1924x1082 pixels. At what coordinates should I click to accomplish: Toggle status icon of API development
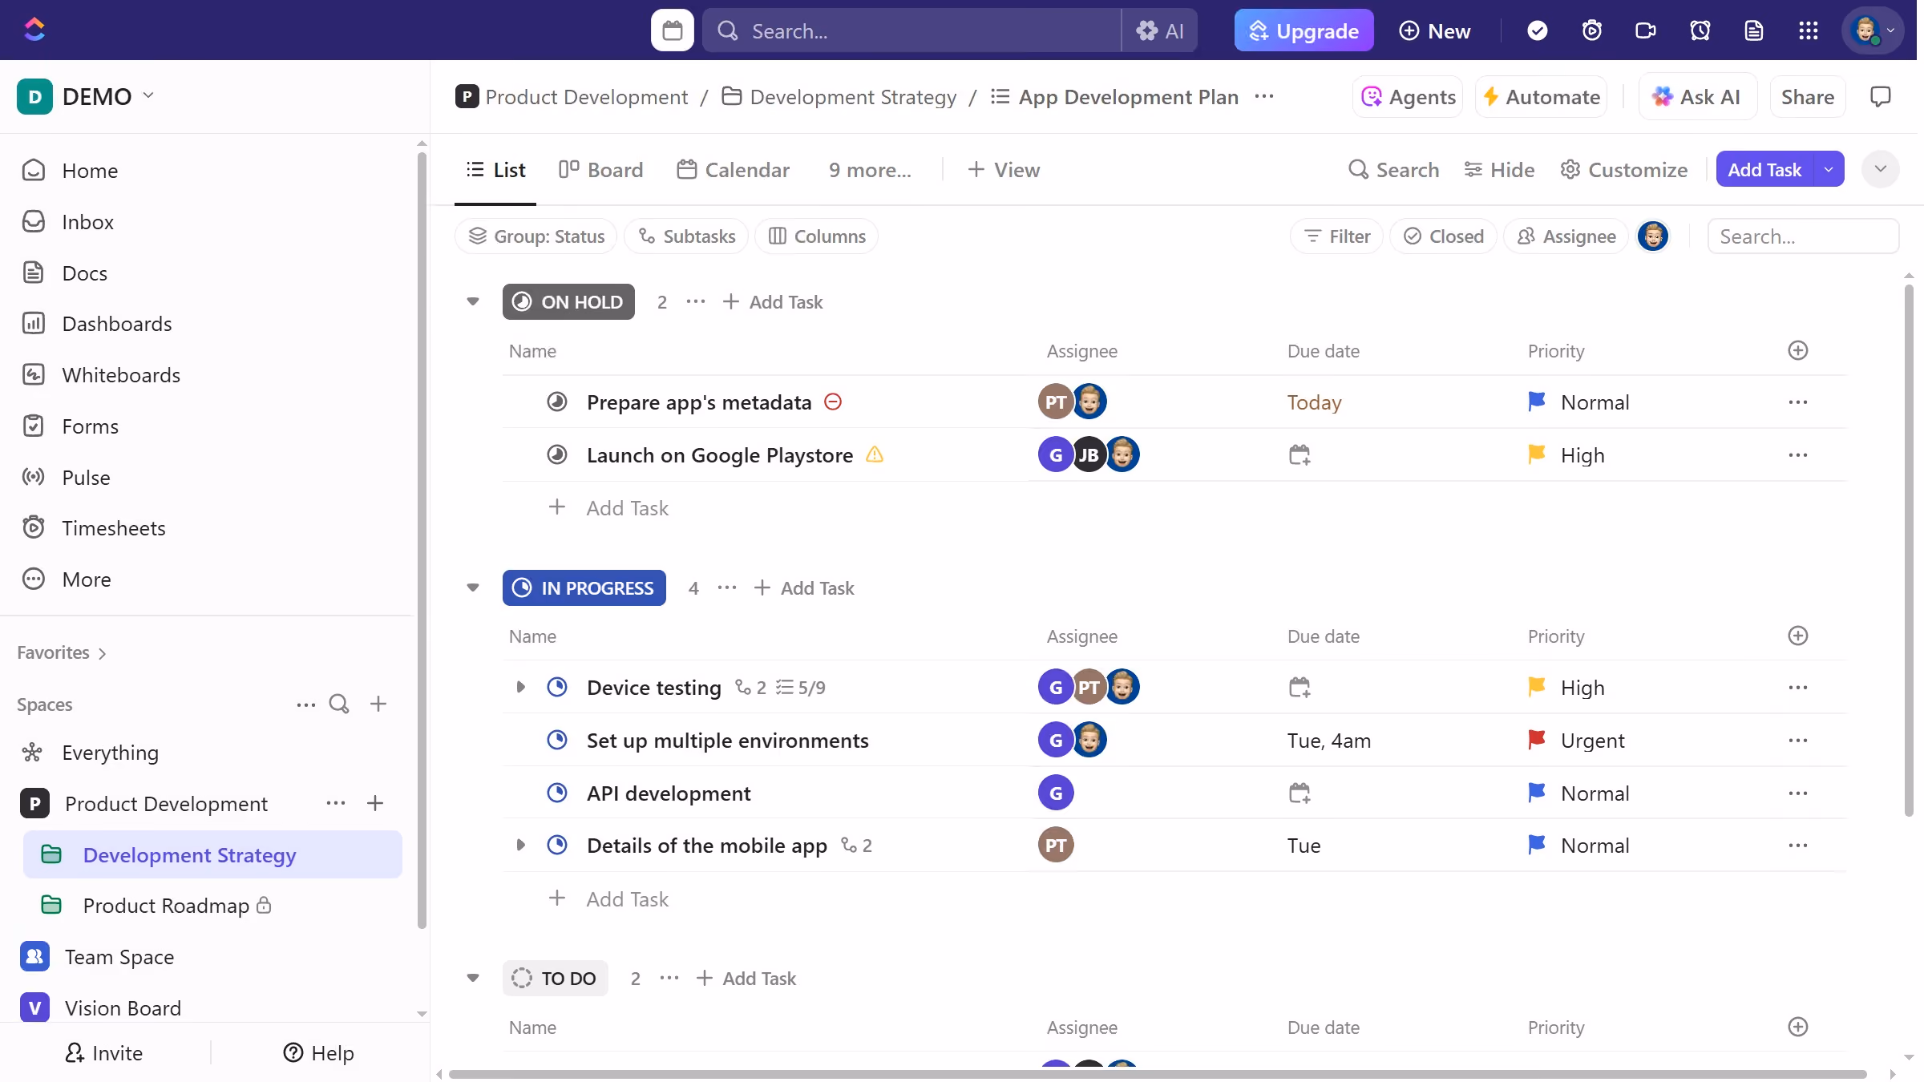[556, 793]
